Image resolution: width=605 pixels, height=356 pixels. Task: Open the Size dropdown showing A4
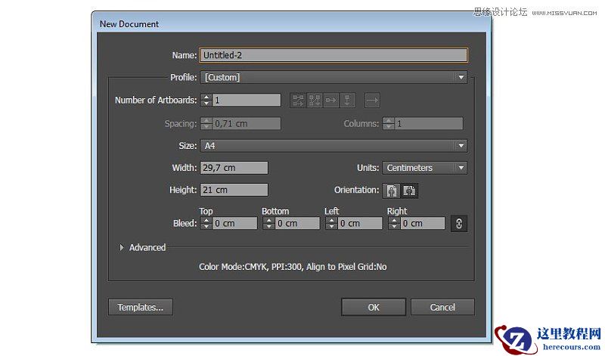(x=333, y=145)
